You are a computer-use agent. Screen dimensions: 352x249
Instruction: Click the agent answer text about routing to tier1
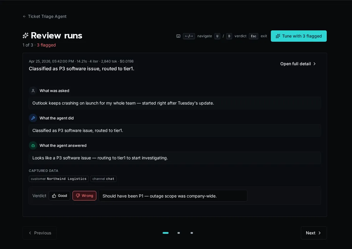[100, 158]
